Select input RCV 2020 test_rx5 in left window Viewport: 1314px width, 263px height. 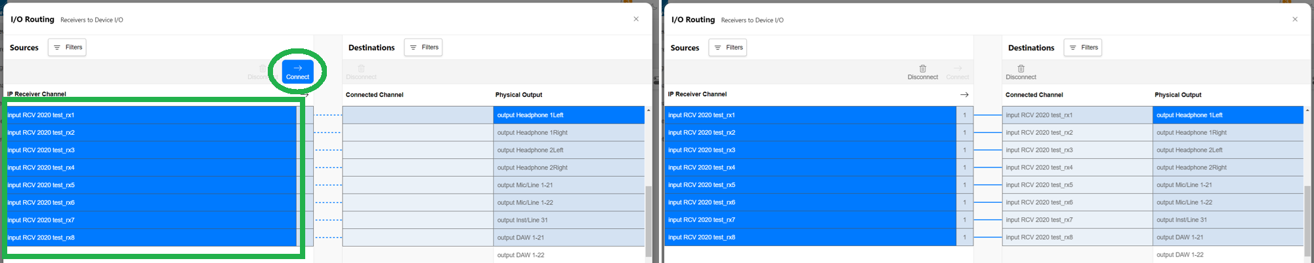[152, 185]
